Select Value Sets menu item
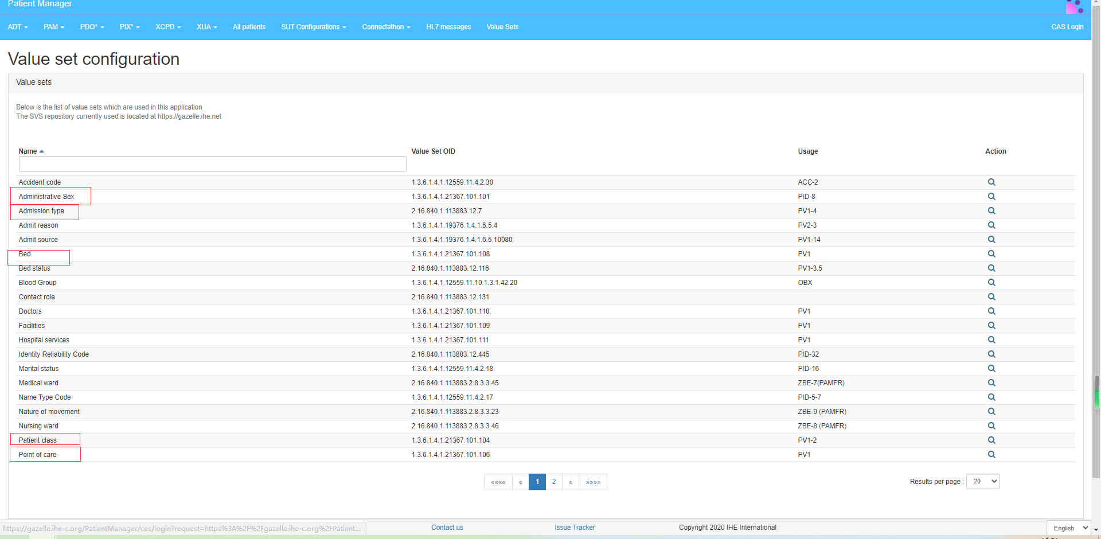 point(502,27)
